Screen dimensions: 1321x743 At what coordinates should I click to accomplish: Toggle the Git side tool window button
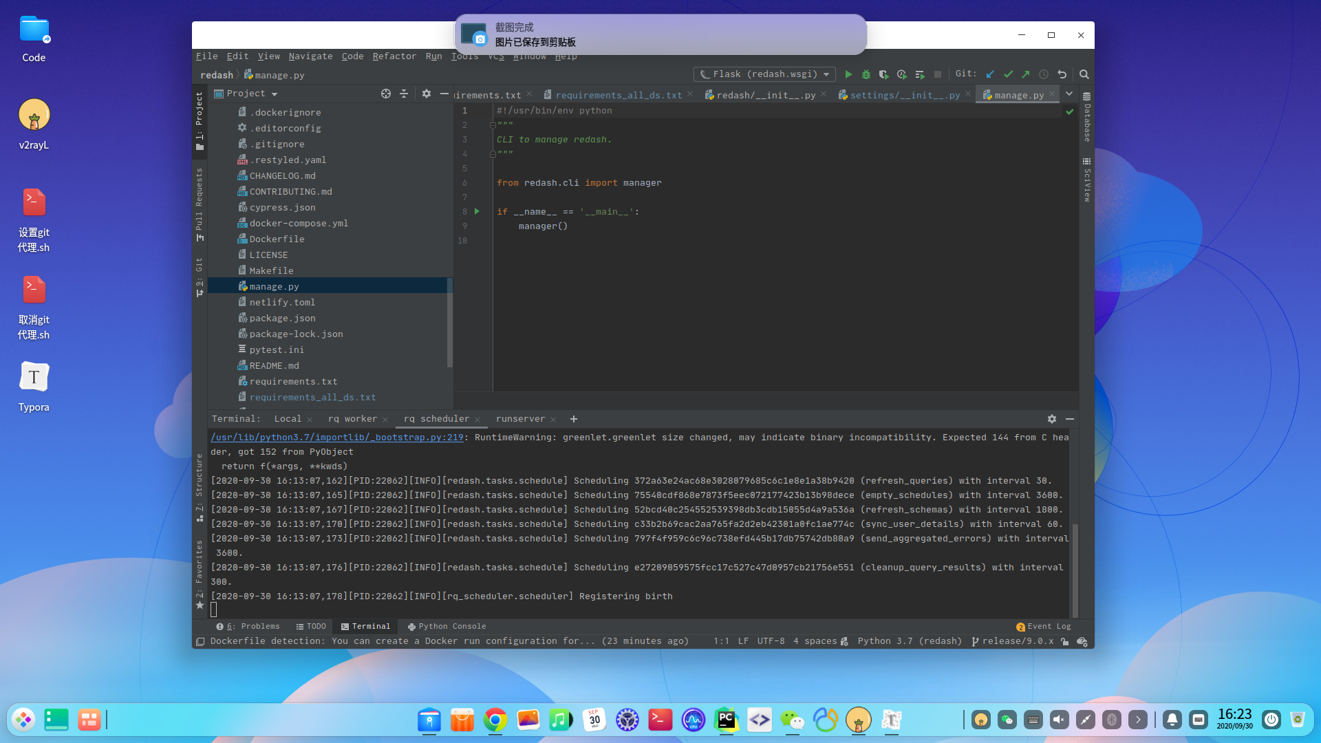[x=200, y=277]
